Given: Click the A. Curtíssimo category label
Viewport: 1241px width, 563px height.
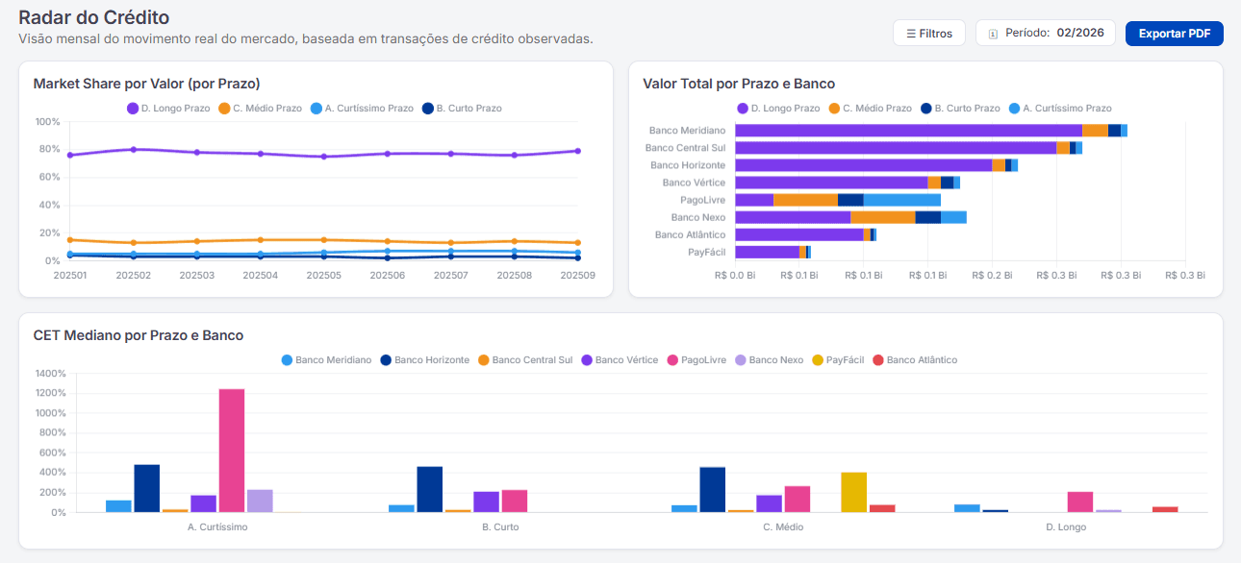Looking at the screenshot, I should coord(217,527).
